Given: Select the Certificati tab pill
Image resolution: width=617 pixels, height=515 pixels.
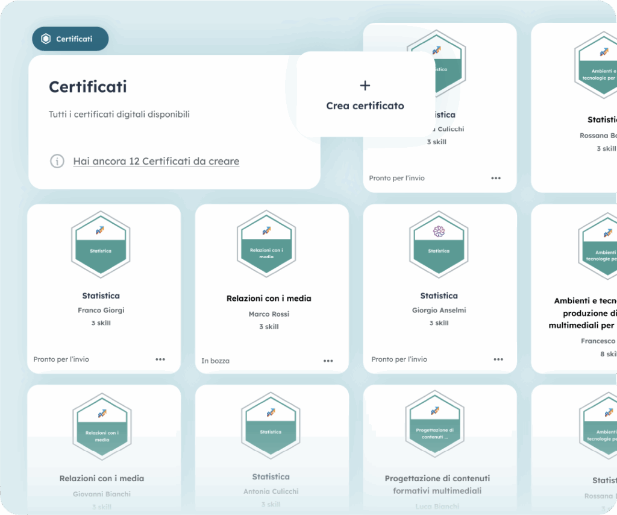Looking at the screenshot, I should [x=70, y=39].
